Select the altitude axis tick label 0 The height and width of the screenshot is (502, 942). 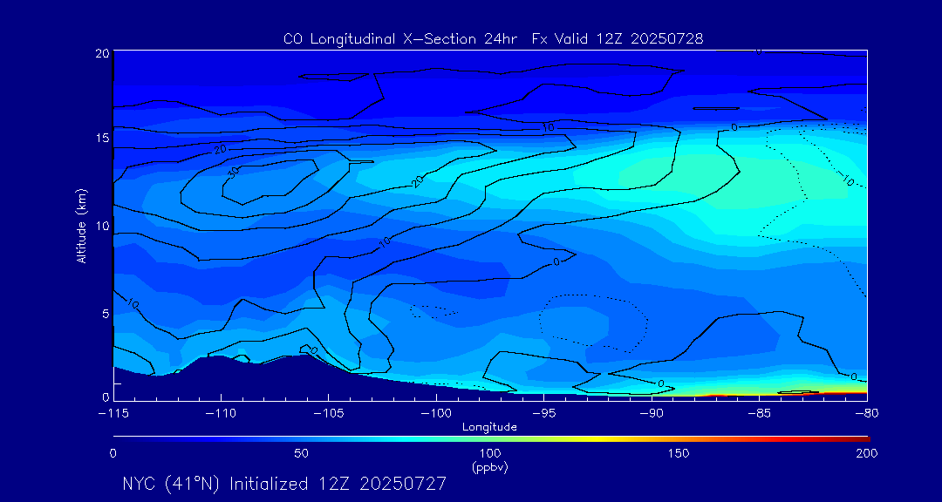click(106, 397)
